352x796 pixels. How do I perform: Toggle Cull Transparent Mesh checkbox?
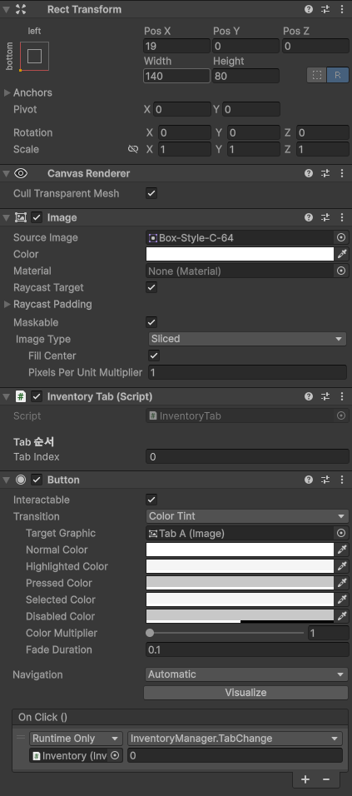tap(151, 193)
